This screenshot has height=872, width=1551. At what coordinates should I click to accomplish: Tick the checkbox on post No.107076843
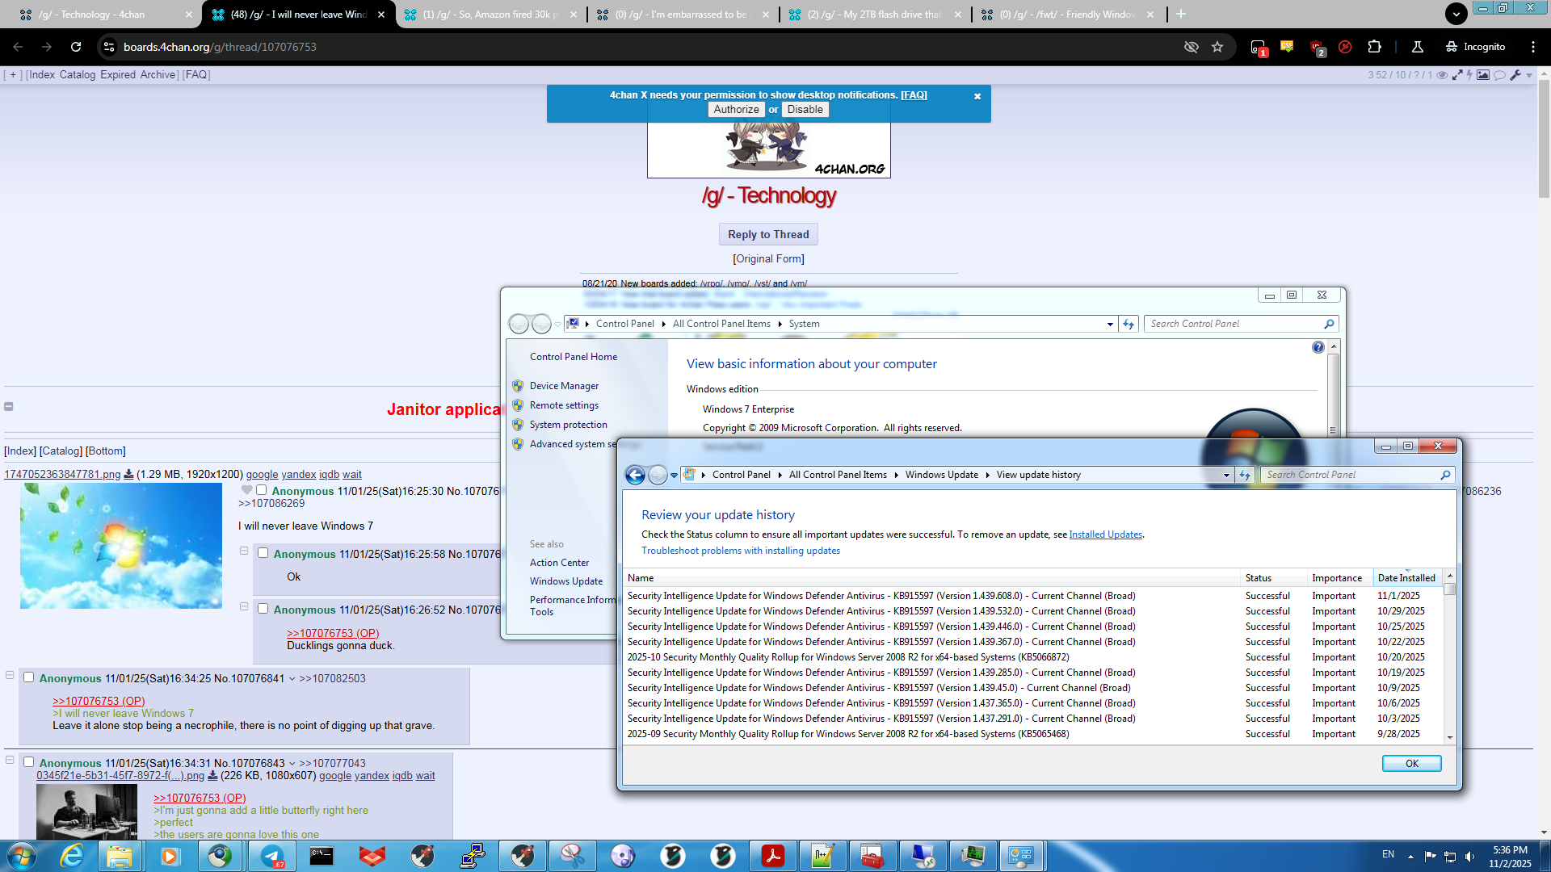29,762
